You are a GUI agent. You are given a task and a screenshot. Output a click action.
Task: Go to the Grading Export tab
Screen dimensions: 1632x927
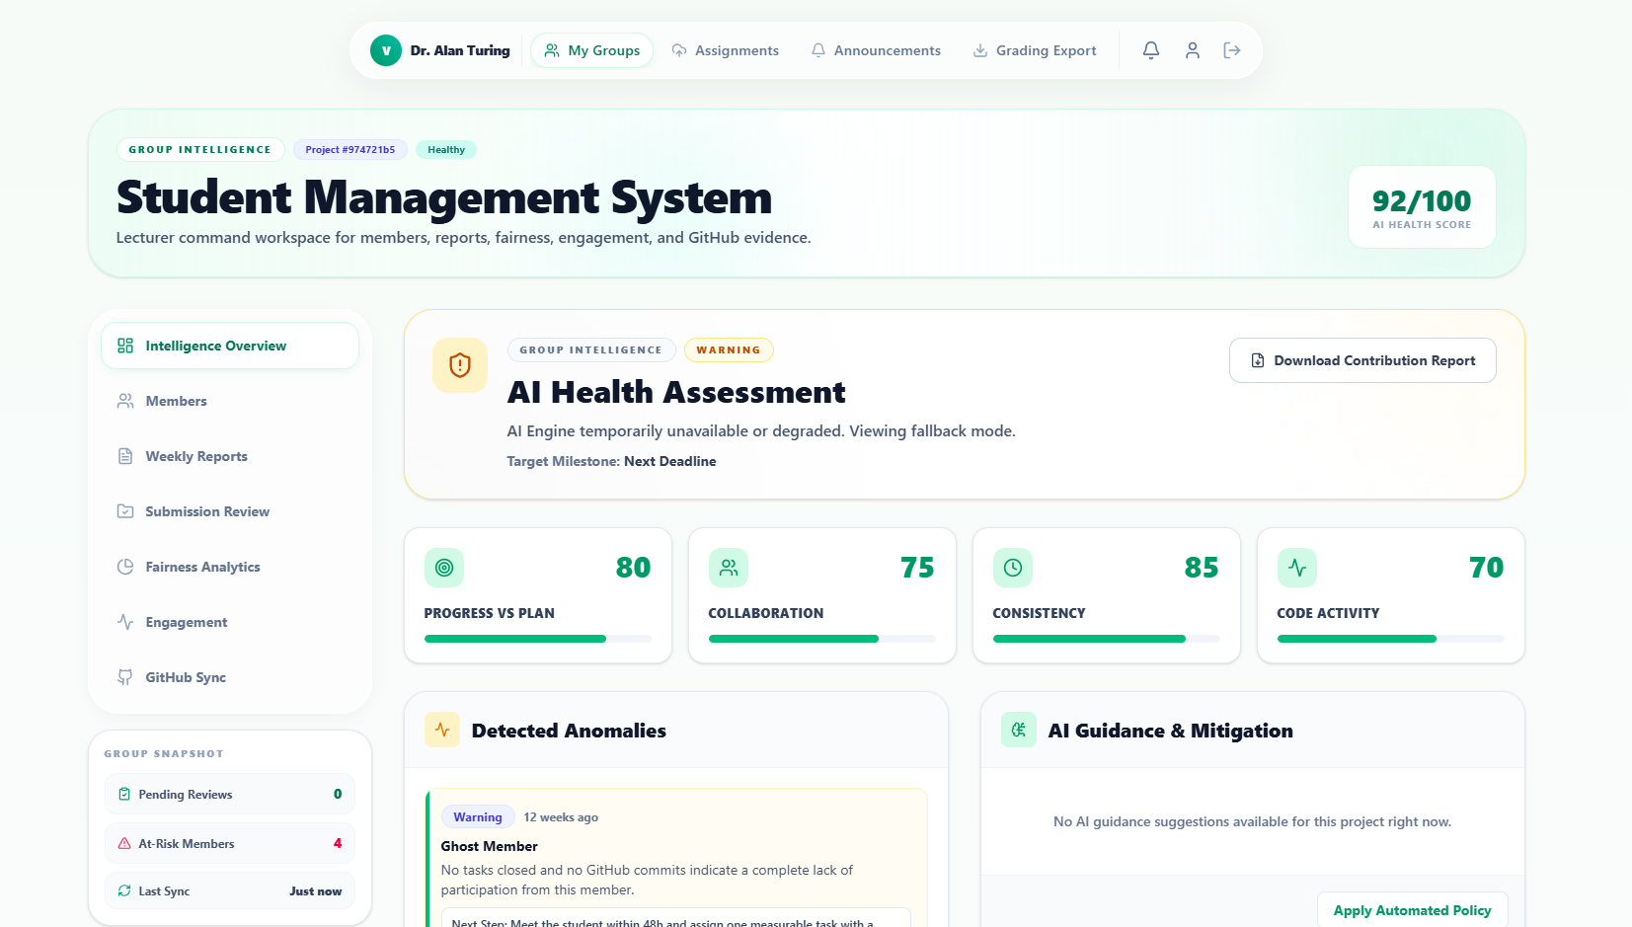tap(1034, 50)
